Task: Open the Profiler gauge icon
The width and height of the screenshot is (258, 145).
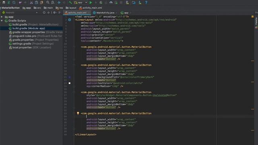Action: pos(111,2)
